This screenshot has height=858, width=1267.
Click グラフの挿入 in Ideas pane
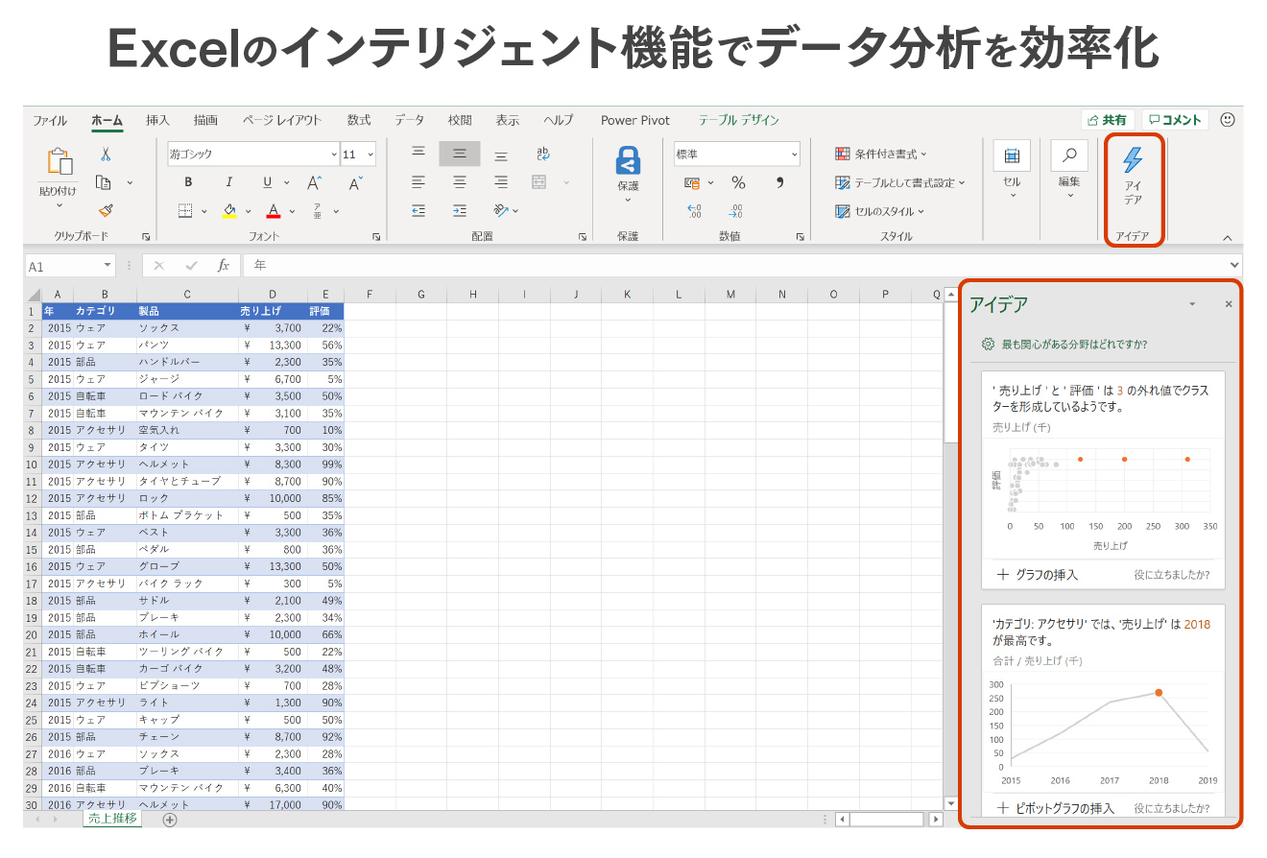tap(1038, 575)
